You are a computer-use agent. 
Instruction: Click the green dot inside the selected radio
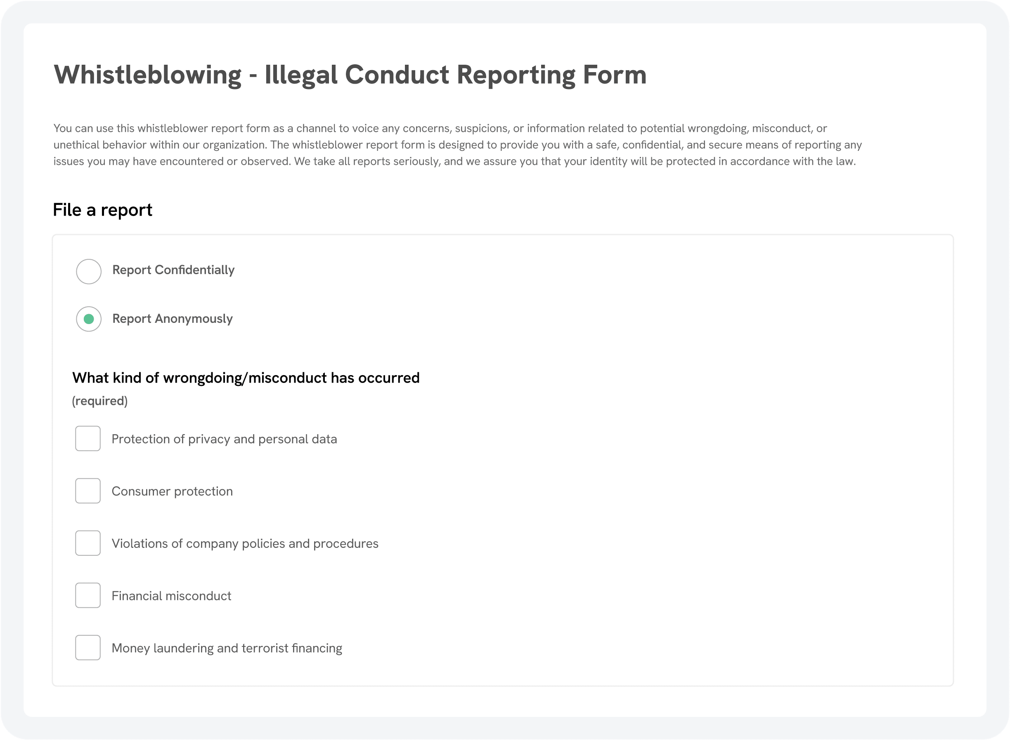[89, 319]
